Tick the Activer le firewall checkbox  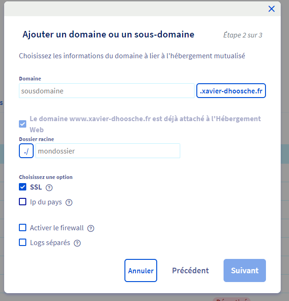[23, 227]
